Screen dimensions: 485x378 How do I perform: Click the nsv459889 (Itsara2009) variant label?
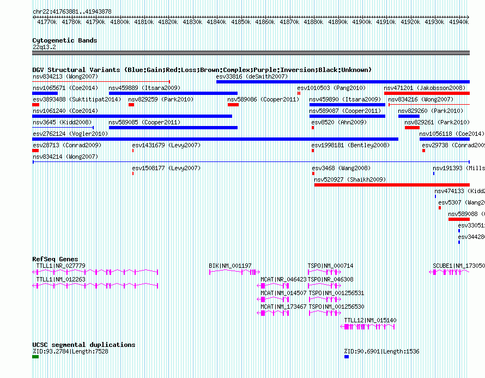coord(144,88)
